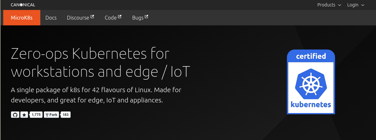Image resolution: width=376 pixels, height=140 pixels.
Task: Expand the Login dropdown
Action: tap(353, 5)
